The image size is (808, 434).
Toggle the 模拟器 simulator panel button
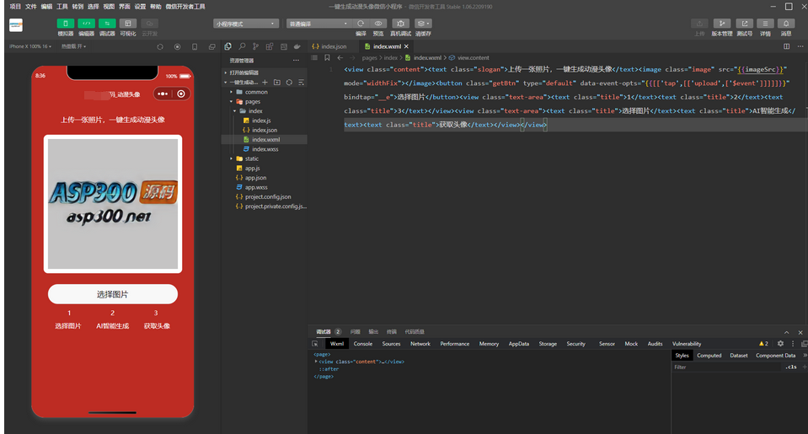click(x=65, y=24)
